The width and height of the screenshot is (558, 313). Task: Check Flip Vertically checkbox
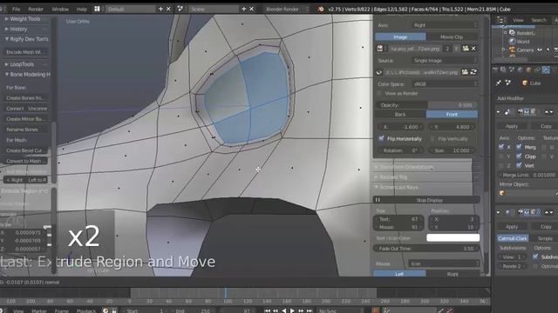tap(432, 139)
